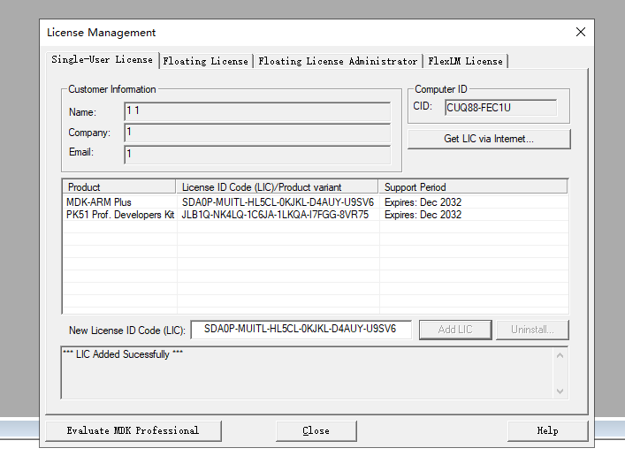Click license code SDA0P-MUITL in the table

point(278,202)
